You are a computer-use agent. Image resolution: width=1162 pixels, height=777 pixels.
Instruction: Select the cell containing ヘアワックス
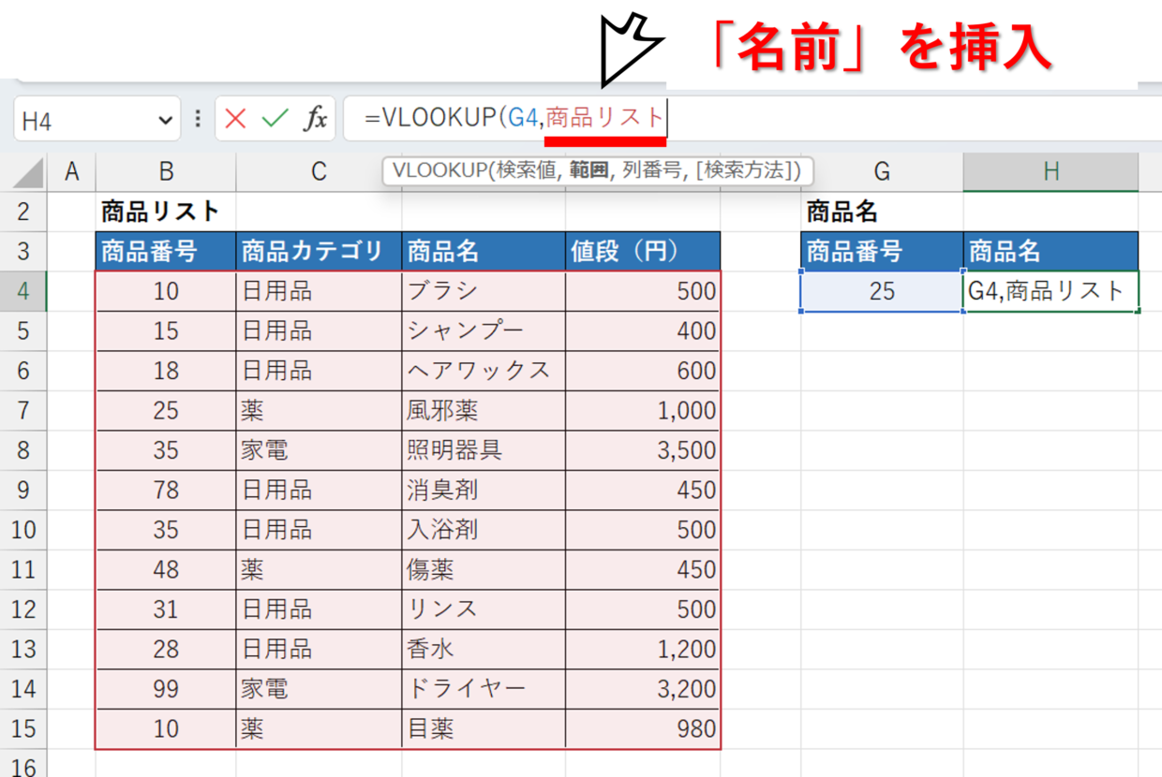[484, 371]
